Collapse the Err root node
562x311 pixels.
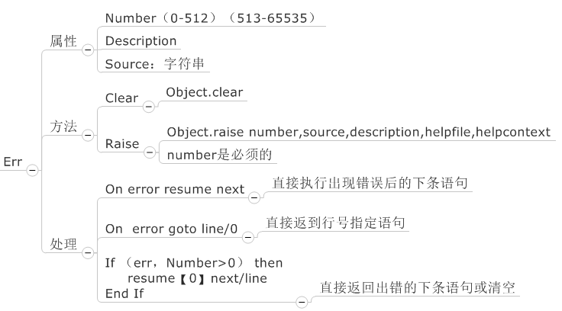tap(31, 171)
